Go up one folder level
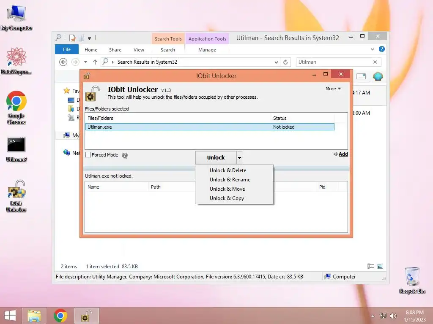This screenshot has height=324, width=433. pos(95,62)
